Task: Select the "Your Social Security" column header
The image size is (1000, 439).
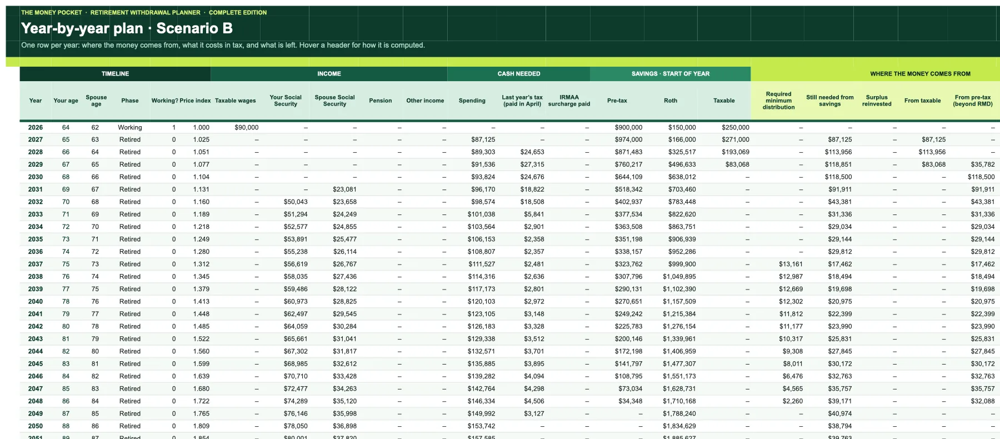Action: click(286, 101)
